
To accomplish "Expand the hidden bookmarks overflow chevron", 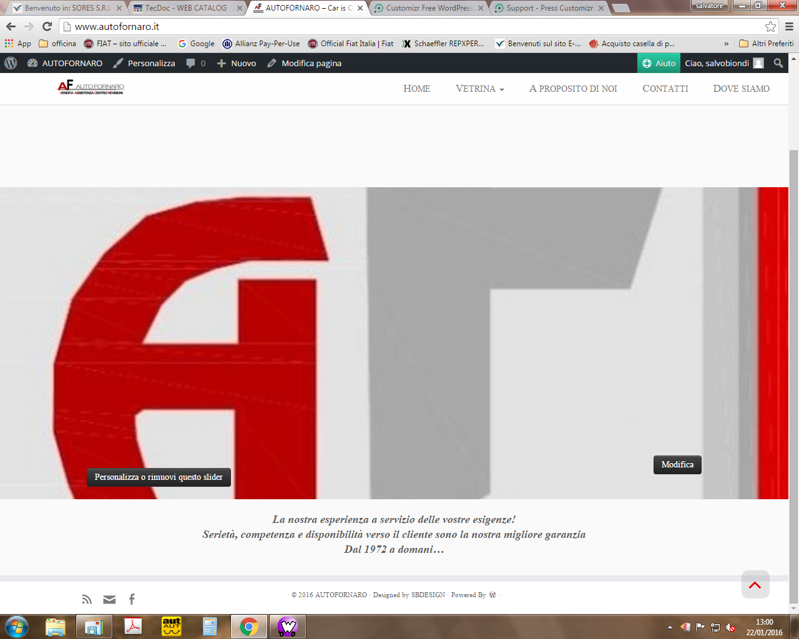I will point(726,44).
